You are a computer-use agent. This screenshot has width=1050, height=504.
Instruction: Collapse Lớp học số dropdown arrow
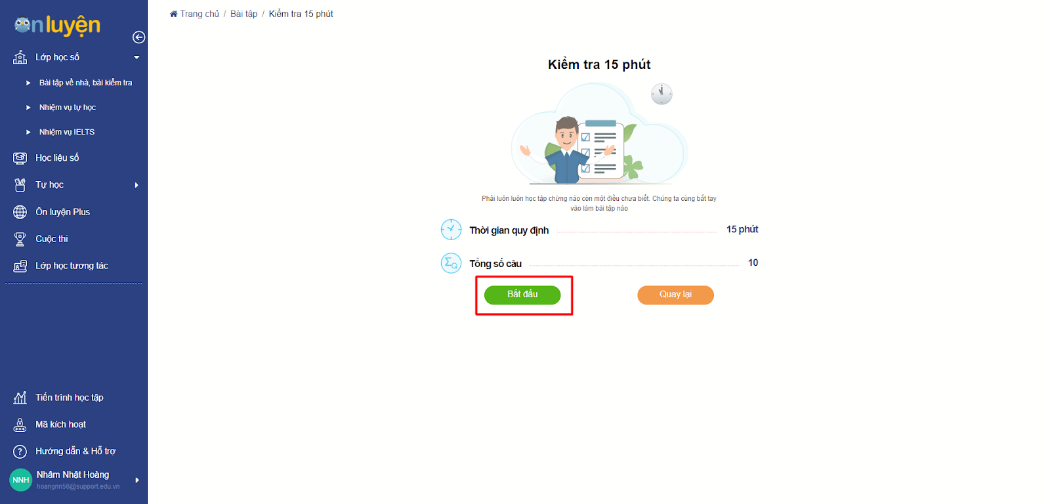(x=136, y=58)
